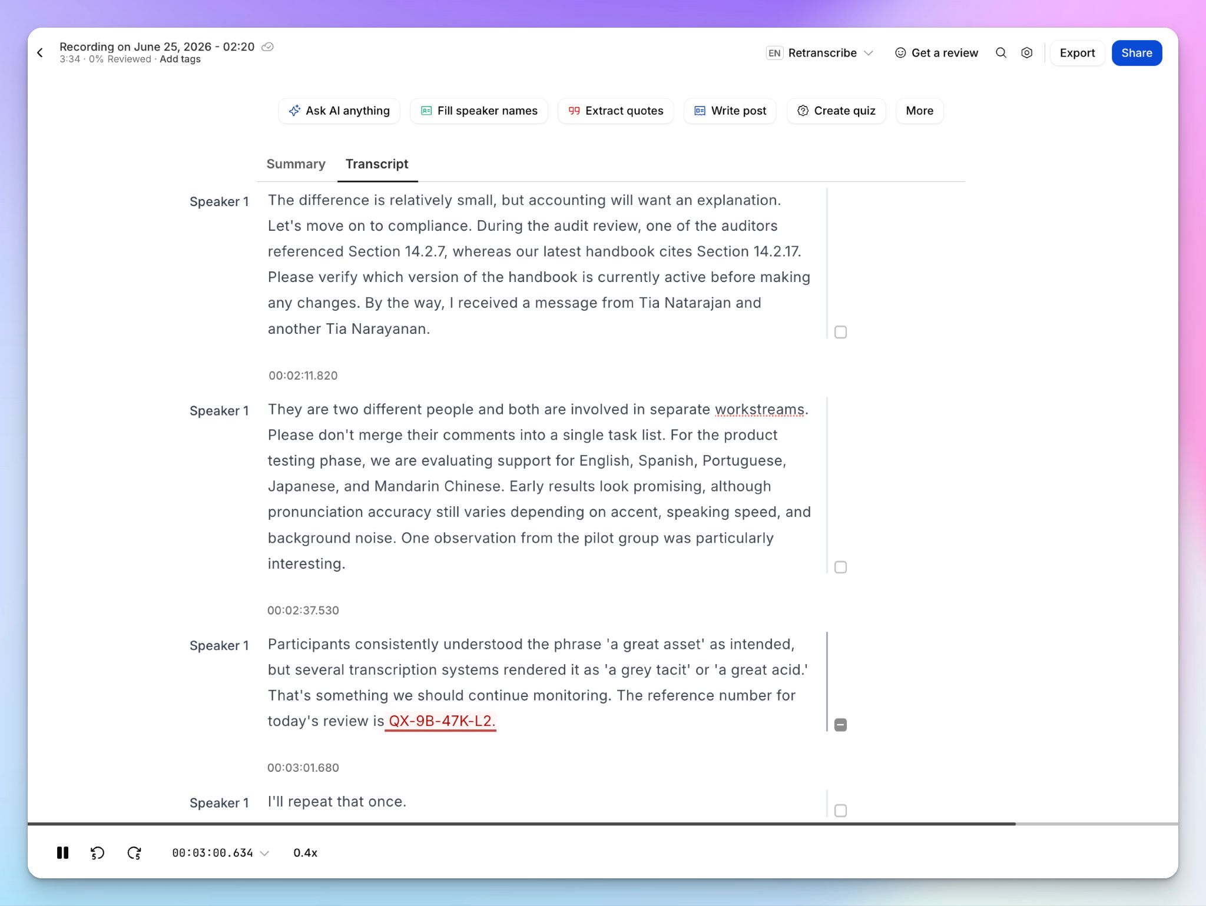Click the text 'I'll repeat that once.'
Image resolution: width=1206 pixels, height=906 pixels.
(337, 802)
